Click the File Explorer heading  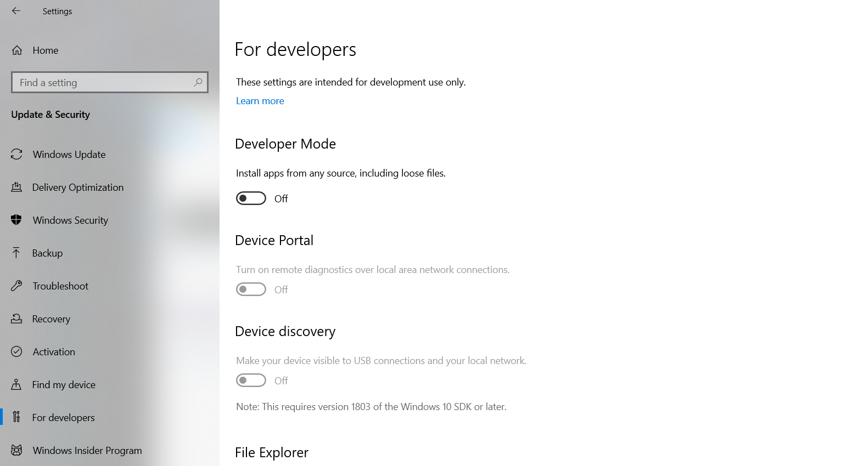(x=272, y=453)
